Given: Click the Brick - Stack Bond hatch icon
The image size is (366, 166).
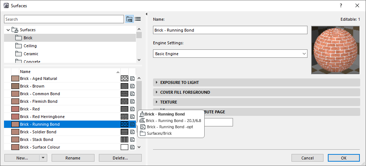Looking at the screenshot, I should 124,139.
